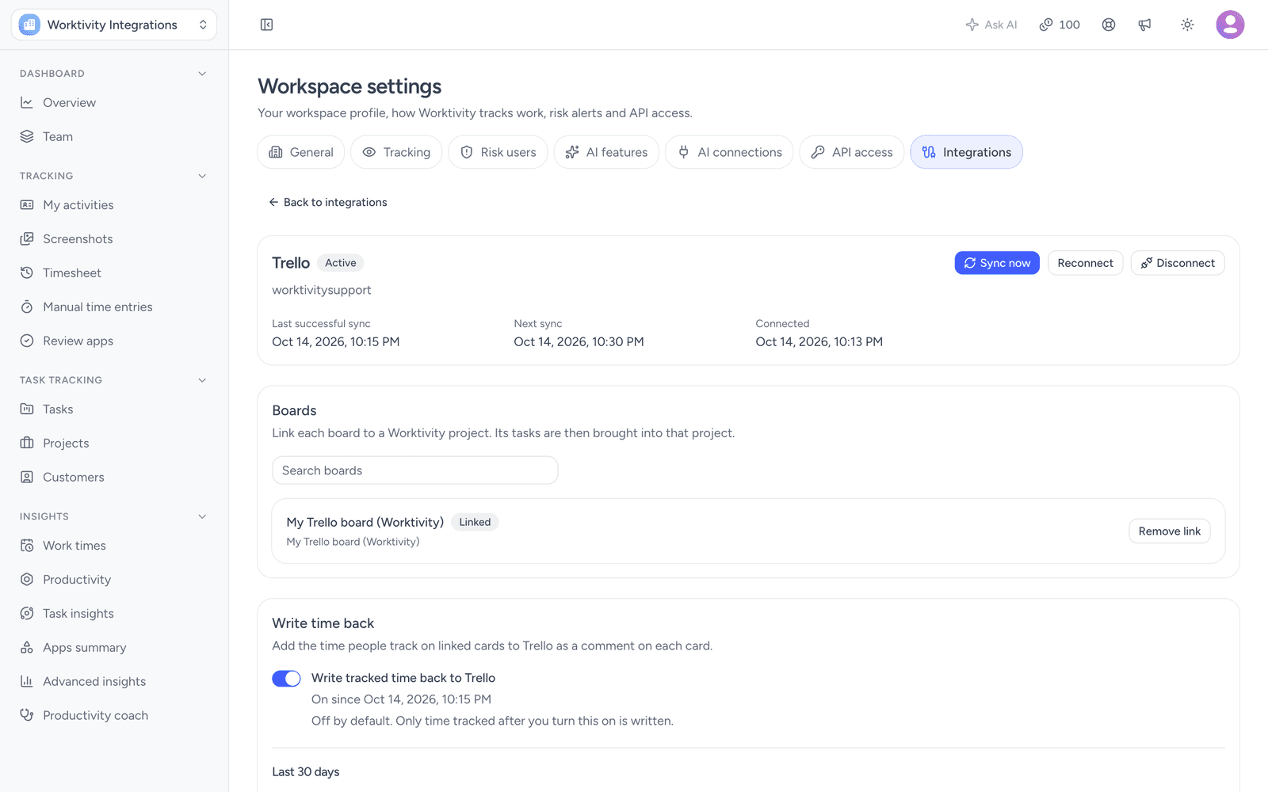This screenshot has height=792, width=1268.
Task: Switch to the AI connections tab
Action: click(729, 152)
